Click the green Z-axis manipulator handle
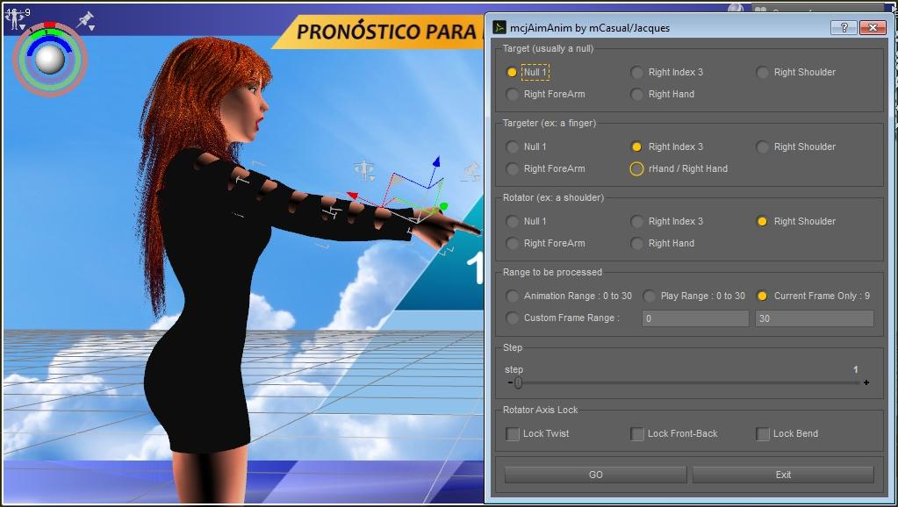Viewport: 898px width, 507px height. [x=443, y=206]
